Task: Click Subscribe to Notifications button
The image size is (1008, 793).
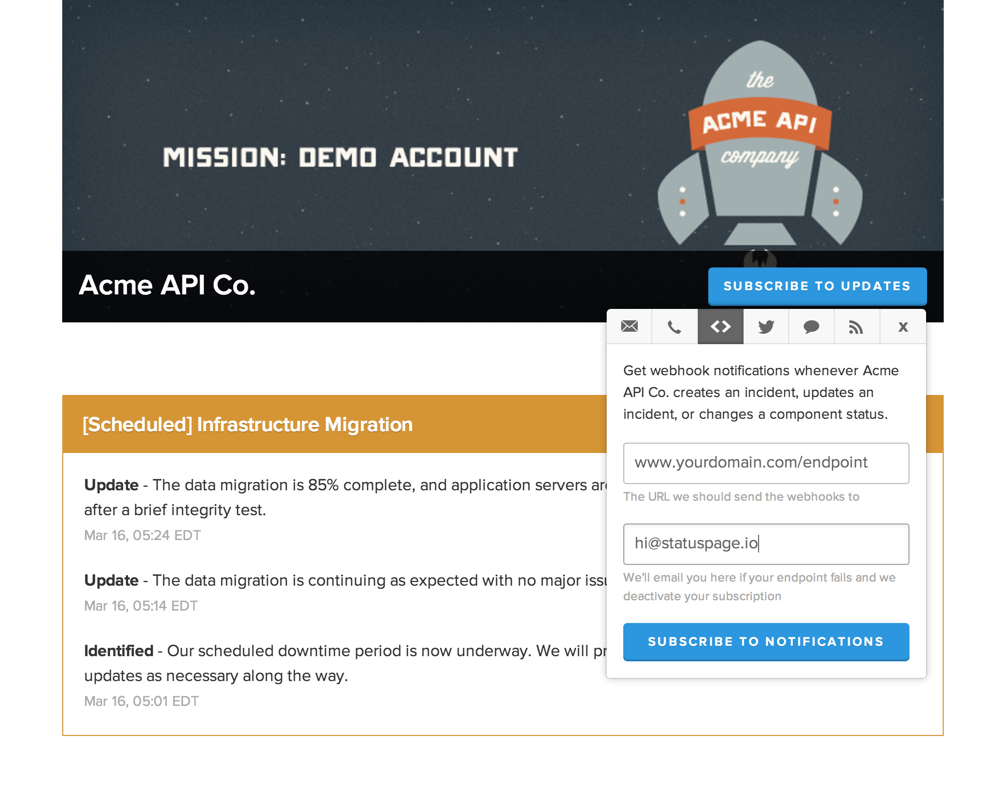Action: [x=765, y=642]
